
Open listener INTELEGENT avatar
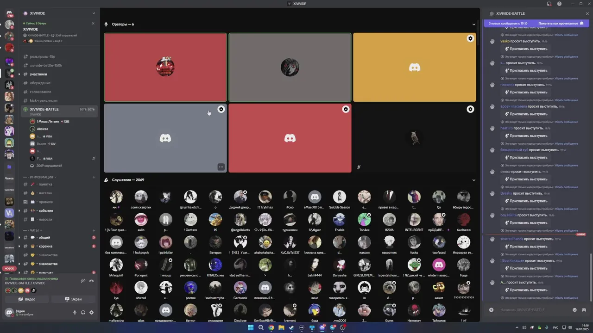pos(414,219)
